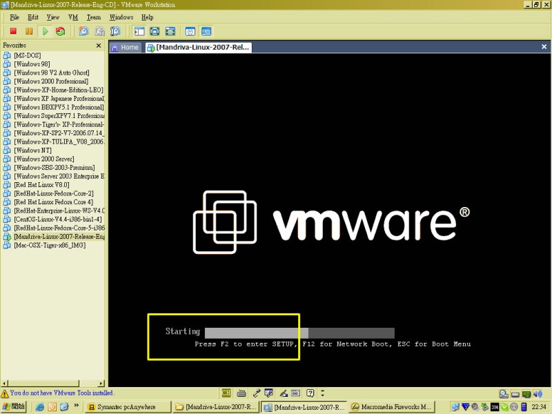Select [Windows BBXPV5.1 Professional] favorite
552x414 pixels.
pyautogui.click(x=54, y=107)
